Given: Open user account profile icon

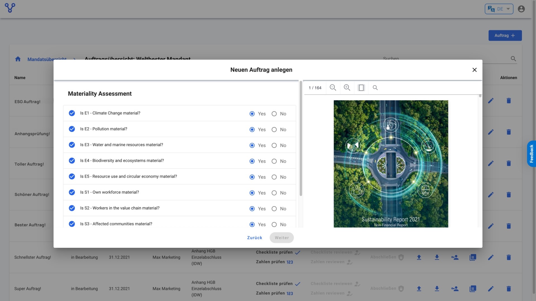Looking at the screenshot, I should pos(521,9).
